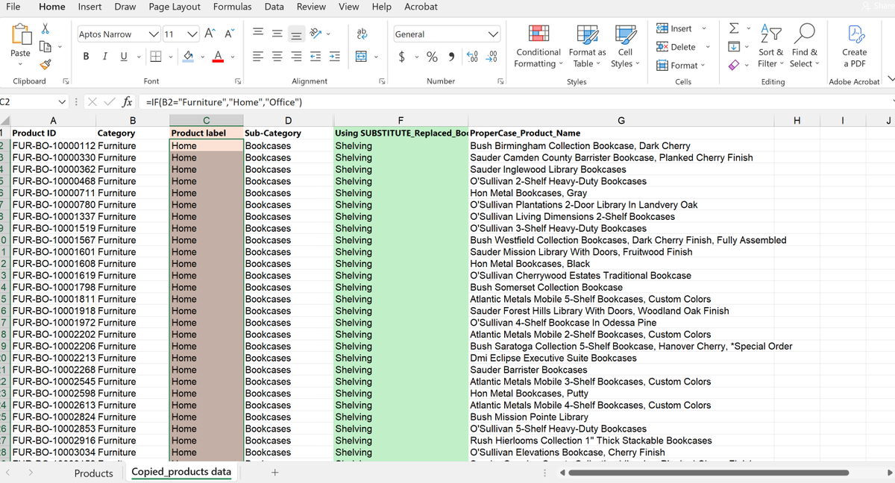This screenshot has height=483, width=895.
Task: Click Increase Decimal icon
Action: click(x=473, y=57)
